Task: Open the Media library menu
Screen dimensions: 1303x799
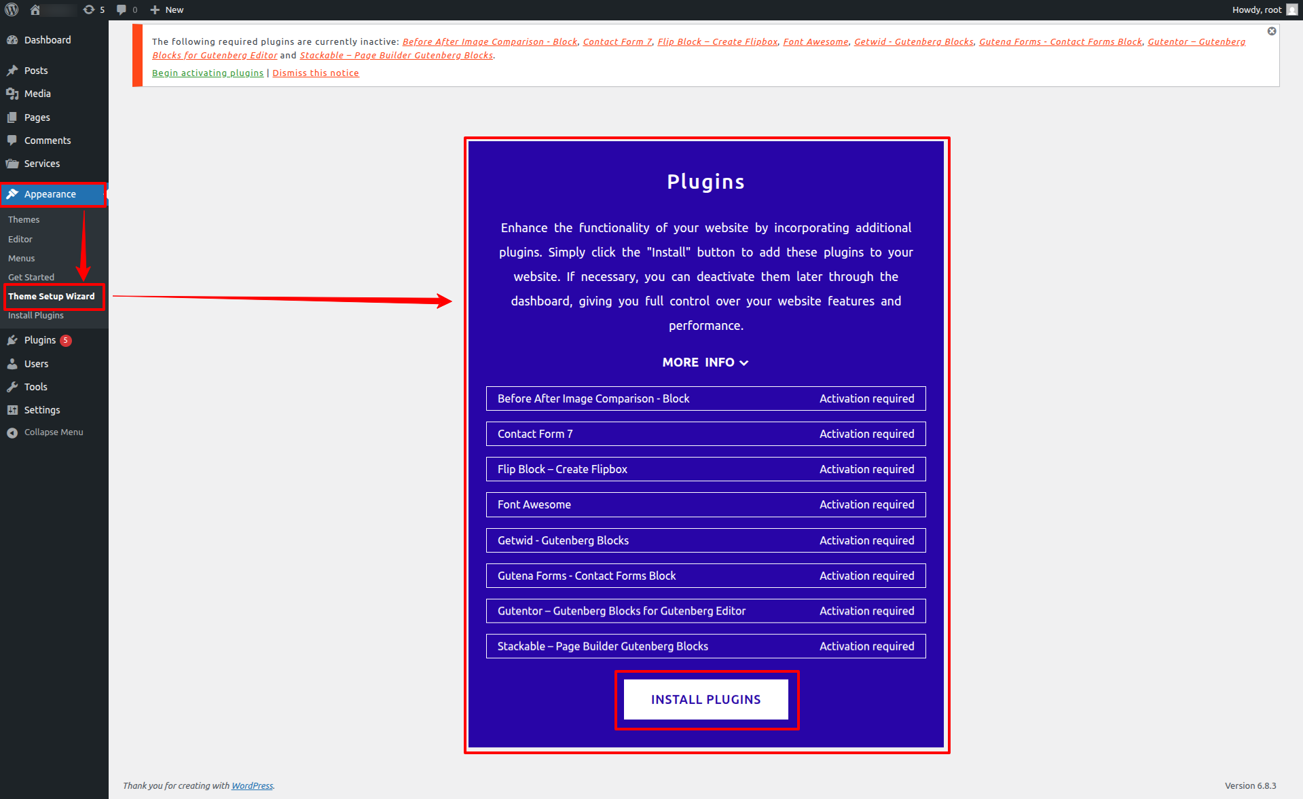Action: coord(37,94)
